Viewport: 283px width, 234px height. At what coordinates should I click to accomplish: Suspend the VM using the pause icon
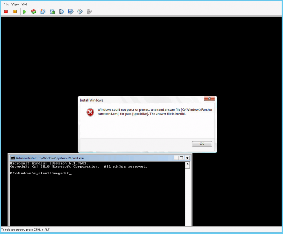tap(15, 11)
